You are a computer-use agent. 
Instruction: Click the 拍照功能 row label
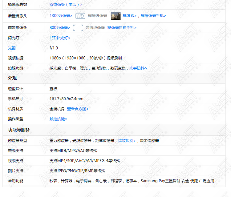pyautogui.click(x=16, y=68)
